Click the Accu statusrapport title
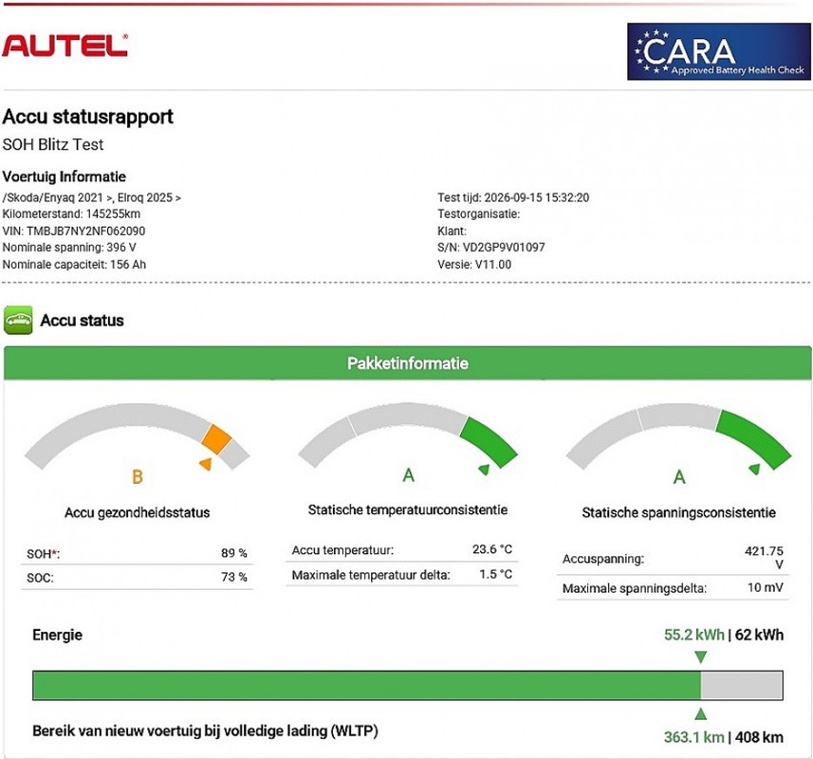The height and width of the screenshot is (759, 813). click(x=87, y=117)
